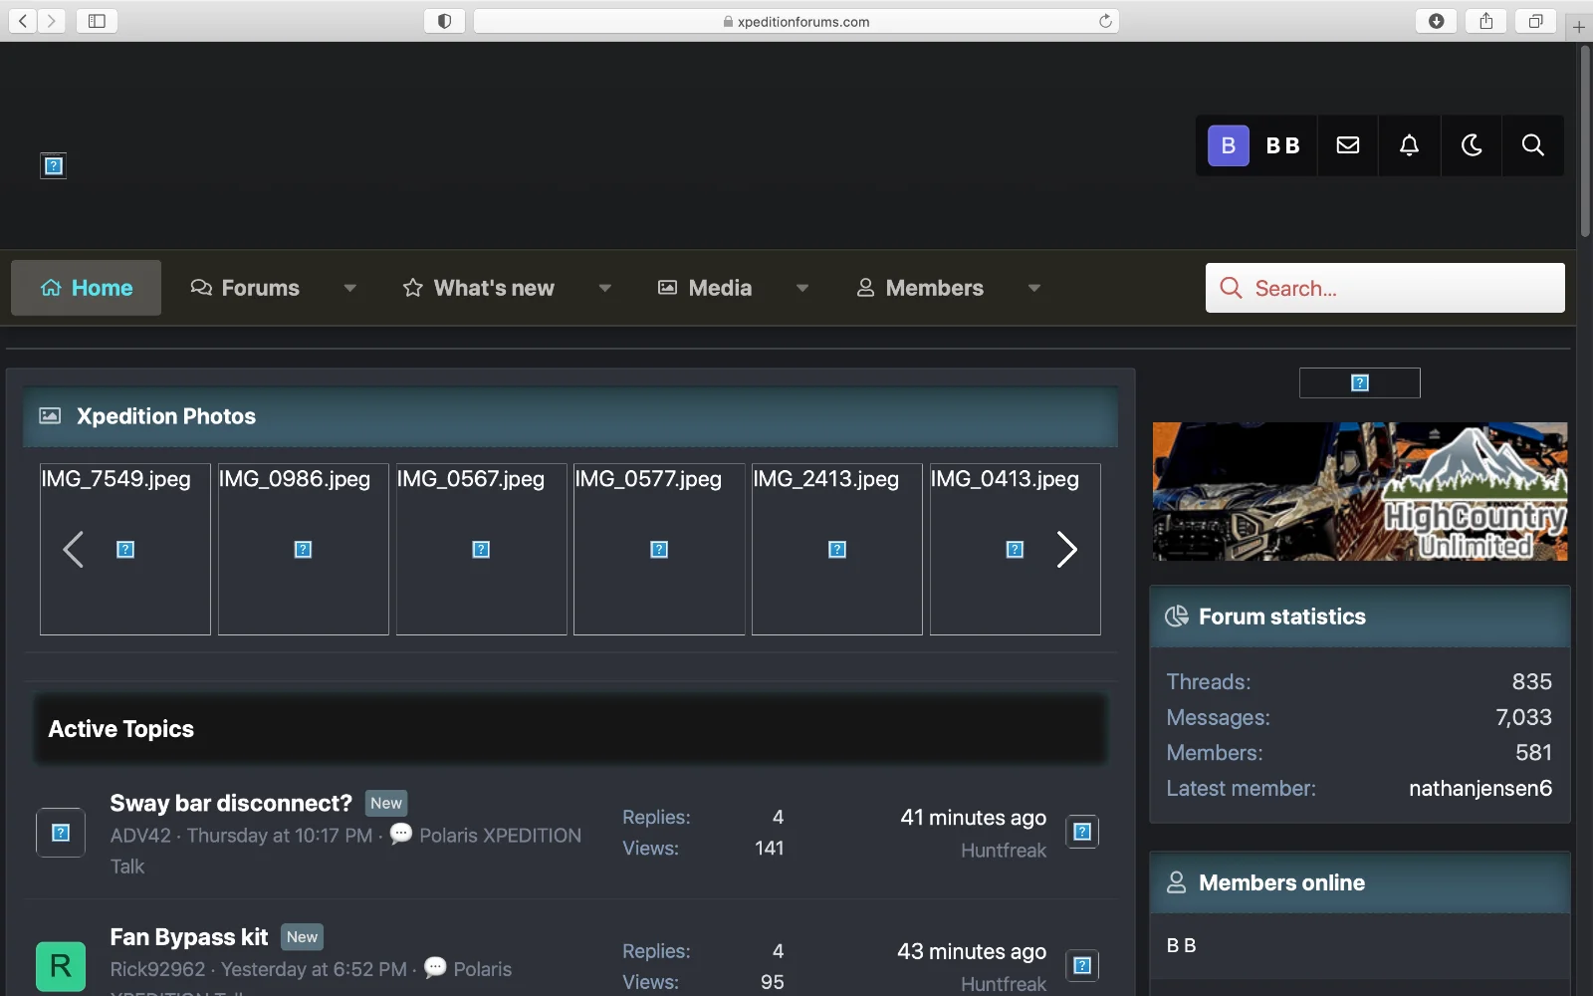Expand the Members dropdown arrow
The image size is (1593, 996).
pyautogui.click(x=1033, y=288)
